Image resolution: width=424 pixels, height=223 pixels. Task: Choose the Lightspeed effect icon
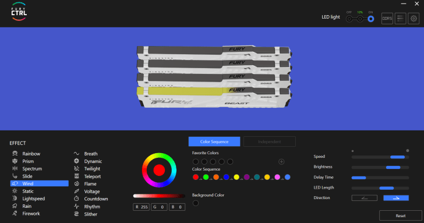[x=15, y=199]
